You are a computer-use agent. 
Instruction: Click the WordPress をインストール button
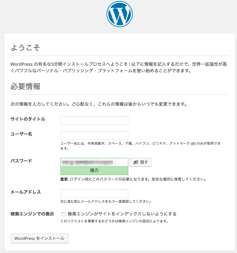coord(39,238)
